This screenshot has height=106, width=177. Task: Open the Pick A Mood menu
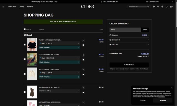(x=12, y=7)
